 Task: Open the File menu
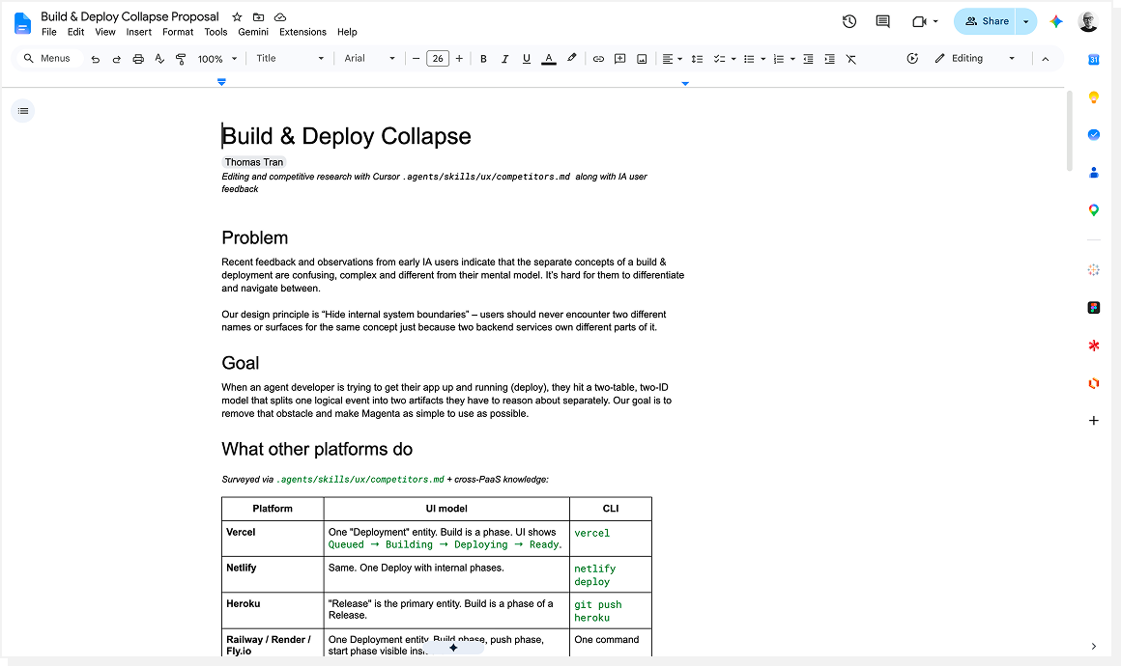tap(49, 32)
